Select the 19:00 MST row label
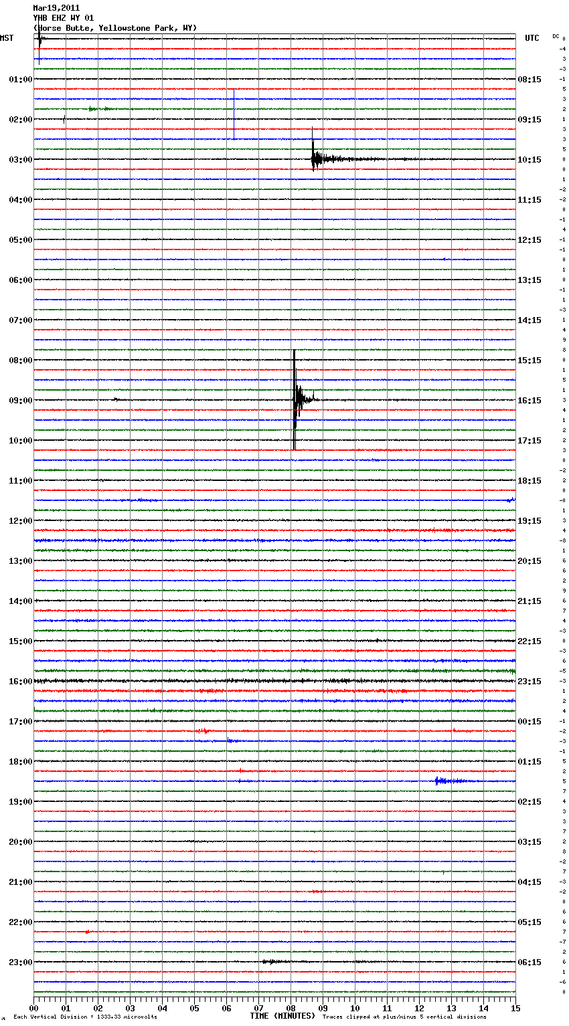 click(21, 802)
